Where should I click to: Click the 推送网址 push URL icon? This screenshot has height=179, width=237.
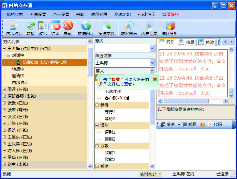(x=86, y=28)
